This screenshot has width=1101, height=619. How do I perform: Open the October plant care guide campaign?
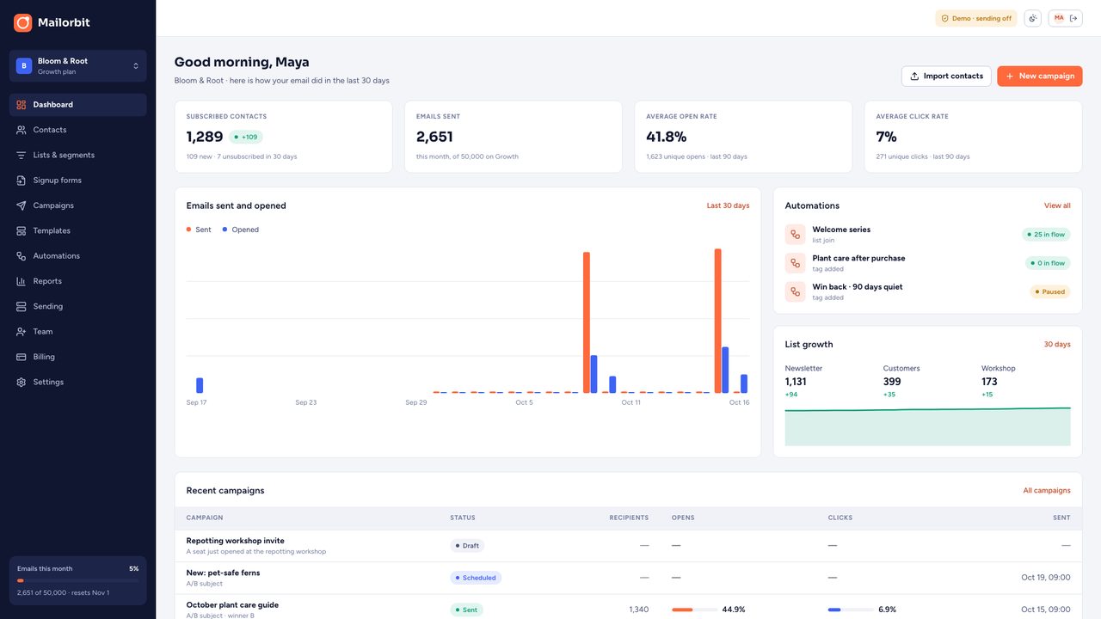pos(232,604)
